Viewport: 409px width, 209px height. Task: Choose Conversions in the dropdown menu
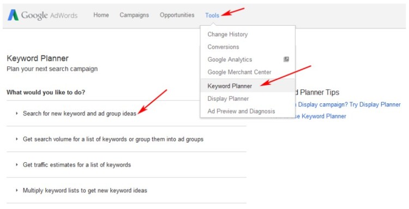pyautogui.click(x=223, y=47)
